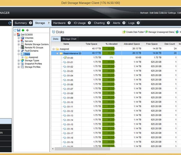Image resolution: width=181 pixels, height=155 pixels.
Task: Click the disk icon for 01-01
Action: (x=65, y=62)
